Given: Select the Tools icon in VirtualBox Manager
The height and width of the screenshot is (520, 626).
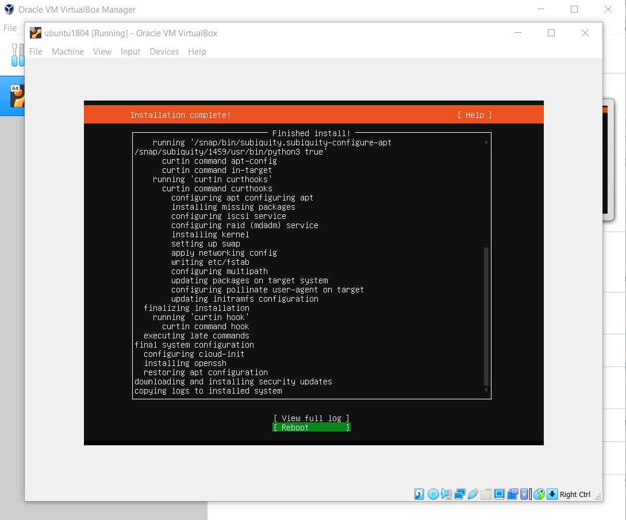Looking at the screenshot, I should pos(17,55).
